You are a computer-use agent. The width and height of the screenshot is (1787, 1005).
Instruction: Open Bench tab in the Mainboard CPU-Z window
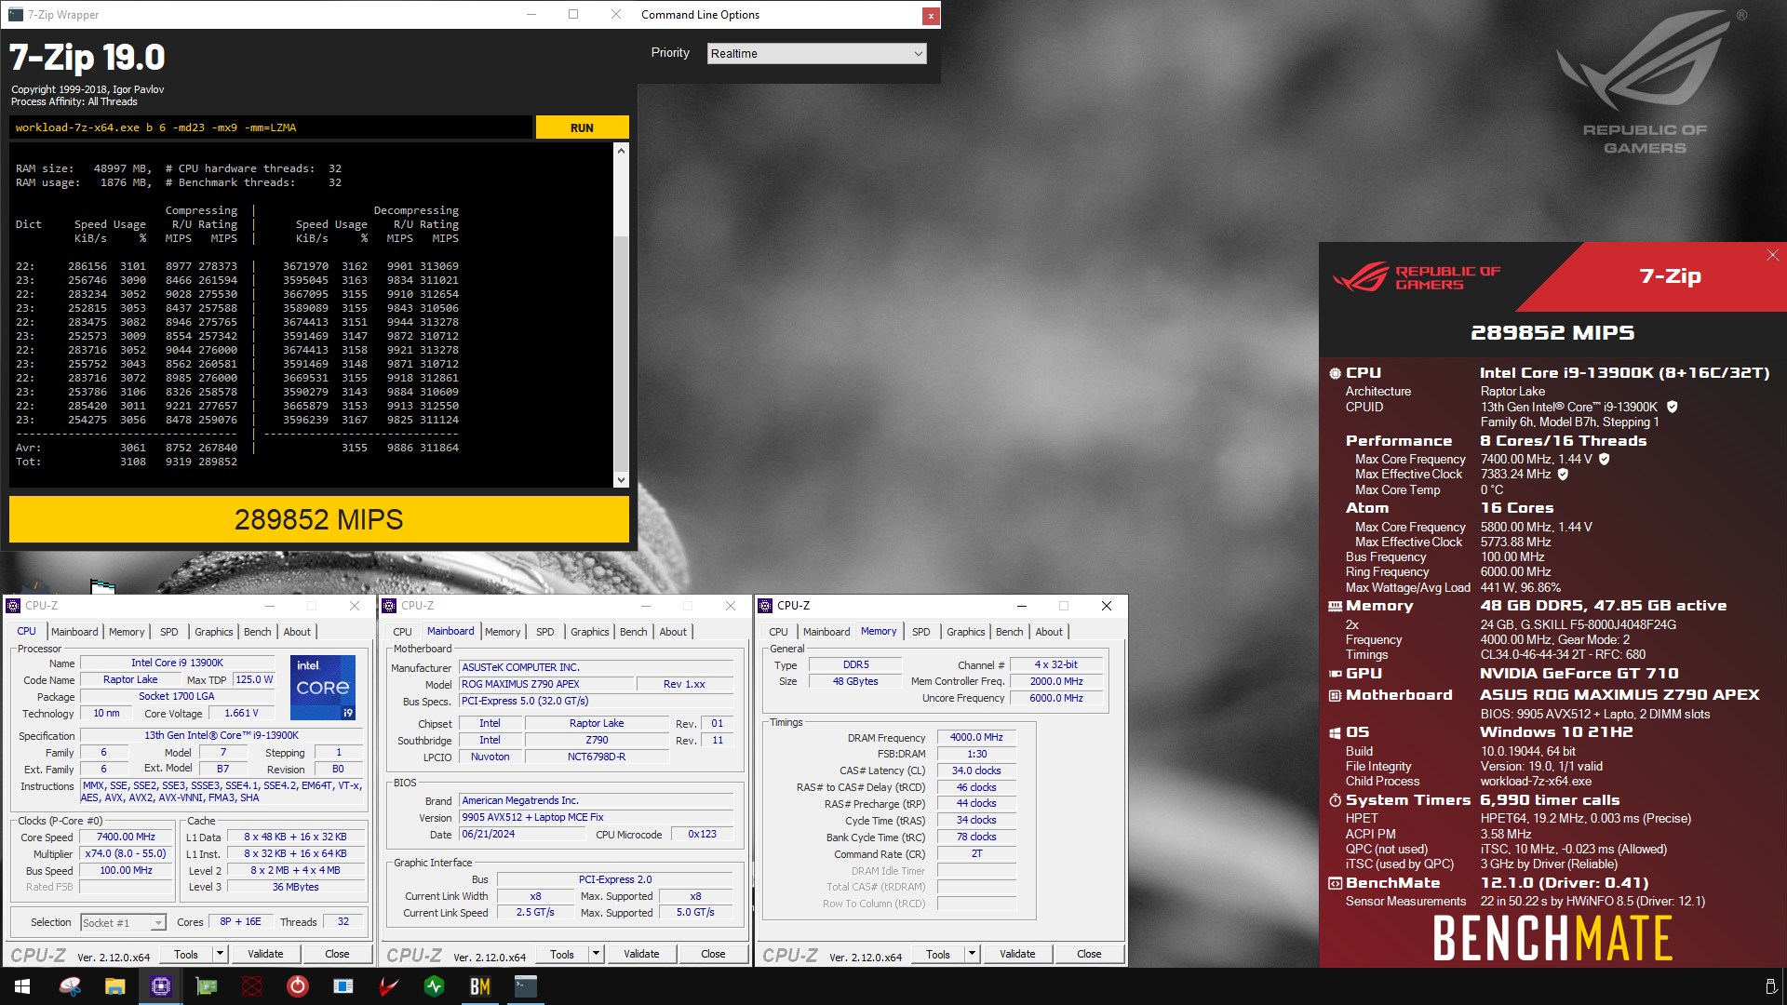[x=634, y=632]
